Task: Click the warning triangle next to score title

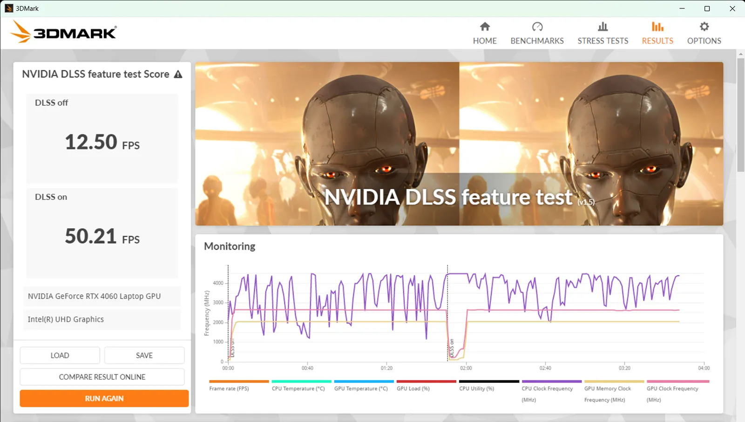Action: 178,75
